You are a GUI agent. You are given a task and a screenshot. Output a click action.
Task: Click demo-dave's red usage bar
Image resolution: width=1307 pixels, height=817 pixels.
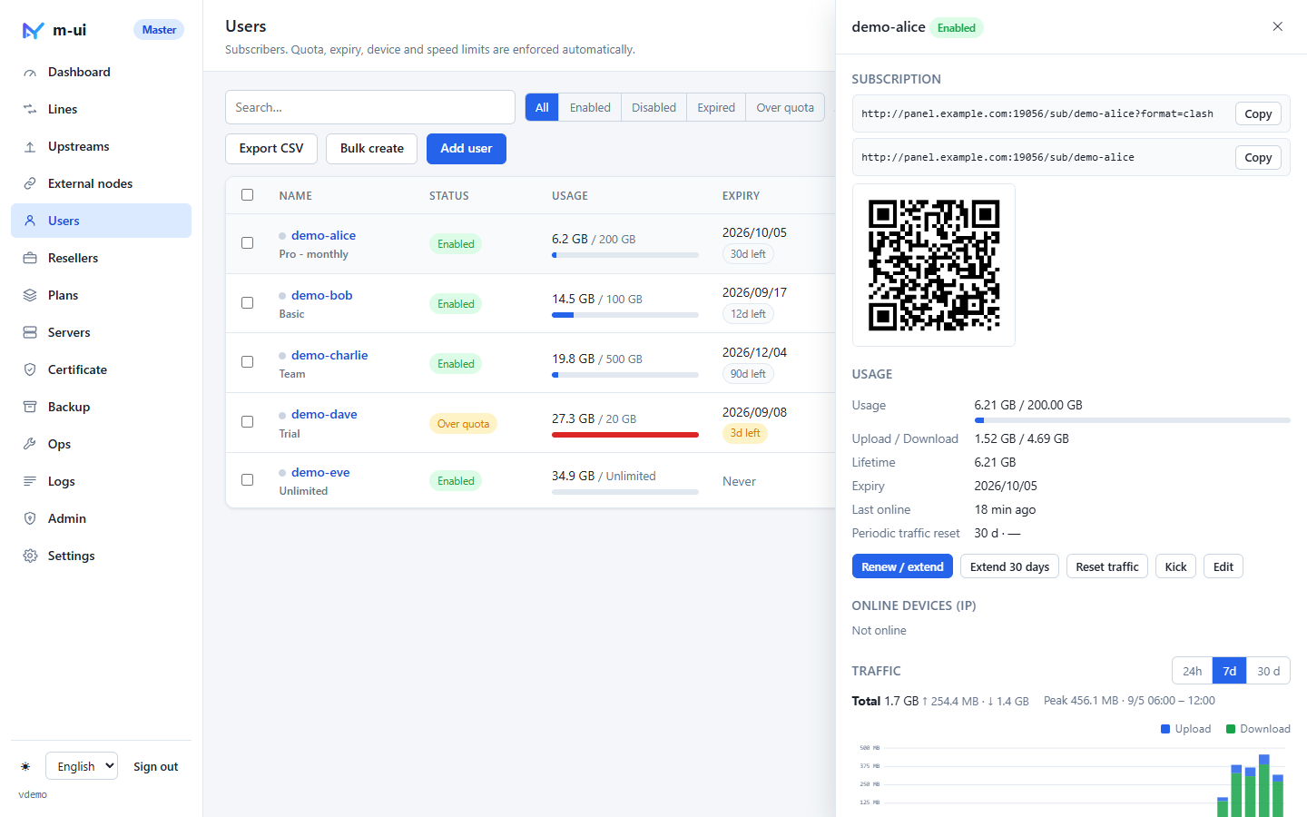625,435
